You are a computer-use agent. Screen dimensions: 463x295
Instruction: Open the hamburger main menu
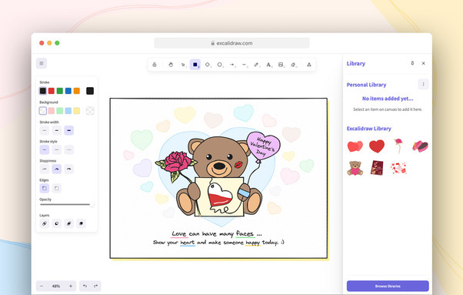point(42,63)
